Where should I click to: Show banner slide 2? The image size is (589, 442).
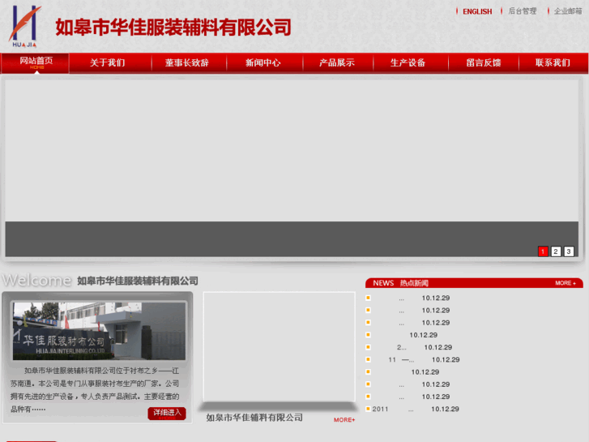tap(556, 251)
